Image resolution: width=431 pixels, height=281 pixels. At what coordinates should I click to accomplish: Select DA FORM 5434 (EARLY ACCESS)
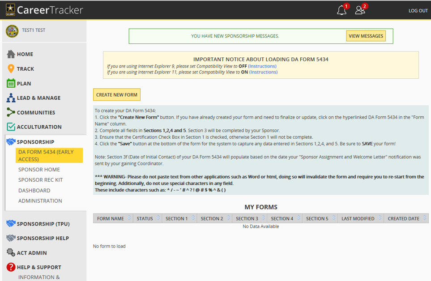[49, 155]
